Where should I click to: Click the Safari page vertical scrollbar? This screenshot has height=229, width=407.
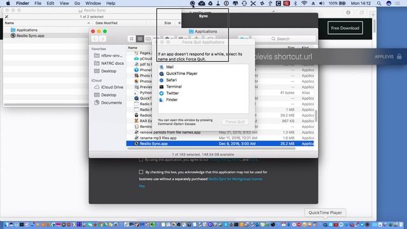374,26
